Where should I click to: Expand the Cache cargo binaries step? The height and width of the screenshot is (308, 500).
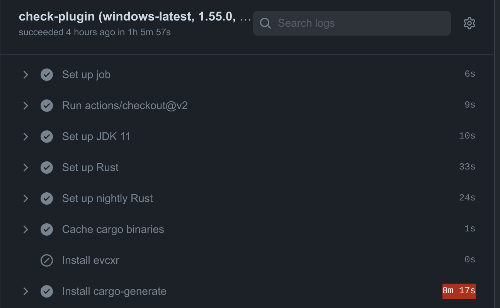26,229
